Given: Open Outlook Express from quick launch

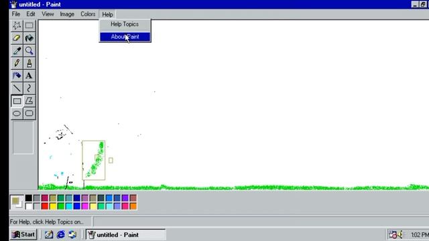Looking at the screenshot, I should (72, 234).
